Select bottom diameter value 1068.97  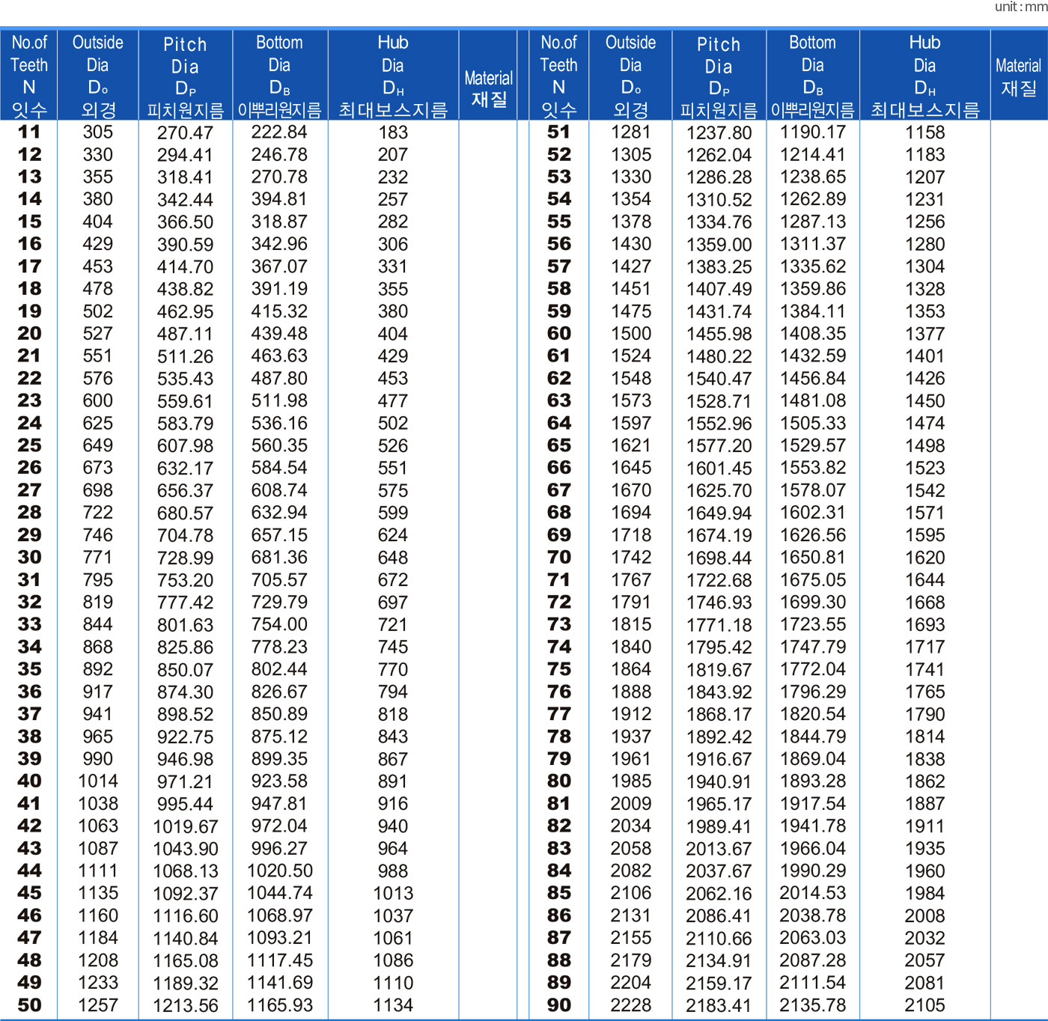280,915
